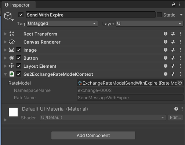The width and height of the screenshot is (185, 145).
Task: Click the Send With Expire name field
Action: click(x=91, y=15)
